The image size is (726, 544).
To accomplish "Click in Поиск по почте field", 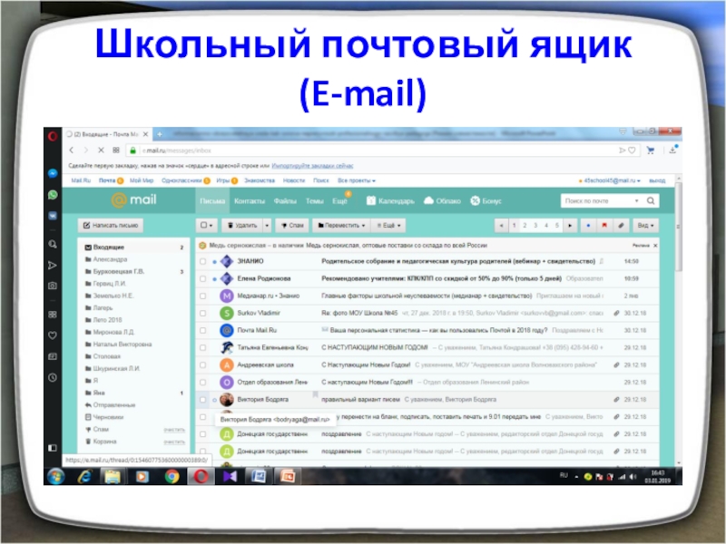I will click(598, 200).
